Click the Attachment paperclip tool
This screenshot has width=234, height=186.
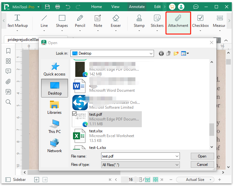coord(178,23)
